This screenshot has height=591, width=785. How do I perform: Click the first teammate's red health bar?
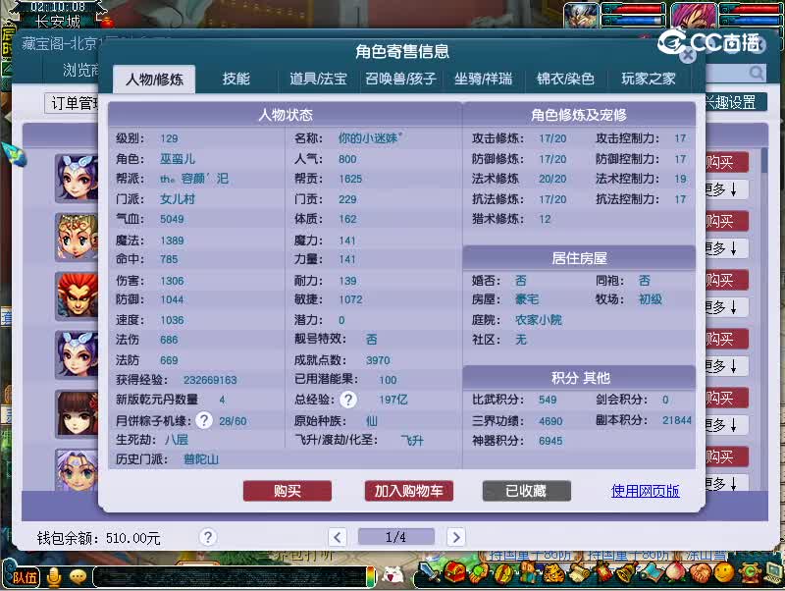[638, 9]
